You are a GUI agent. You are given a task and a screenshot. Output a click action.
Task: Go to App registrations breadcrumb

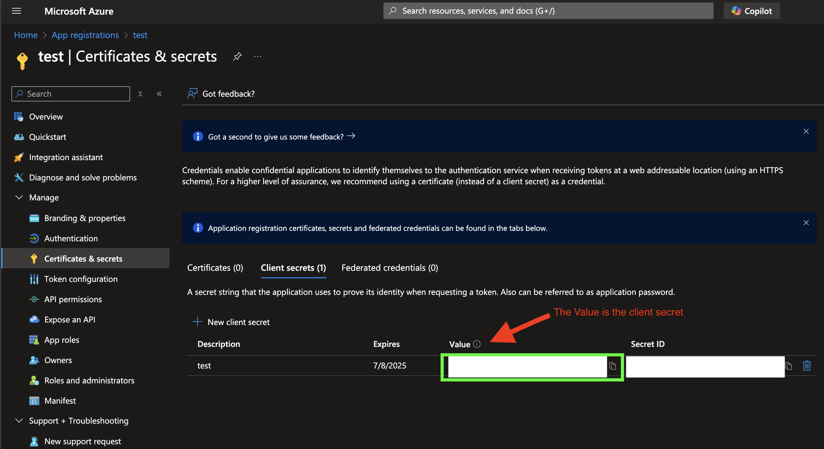click(x=85, y=35)
